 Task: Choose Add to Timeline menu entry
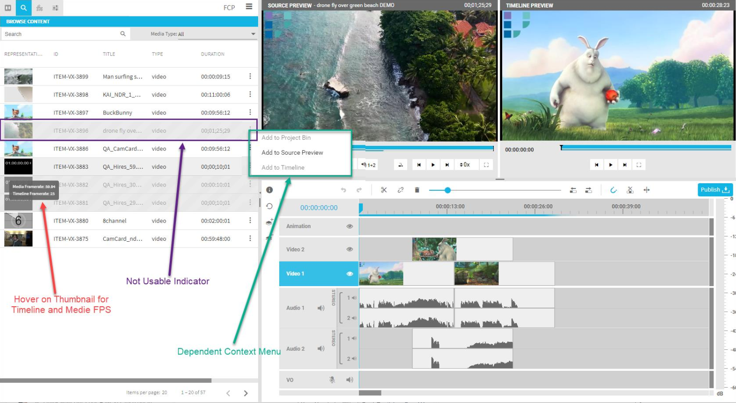coord(283,167)
